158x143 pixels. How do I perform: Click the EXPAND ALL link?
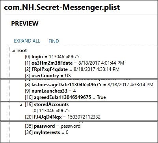click(x=27, y=41)
